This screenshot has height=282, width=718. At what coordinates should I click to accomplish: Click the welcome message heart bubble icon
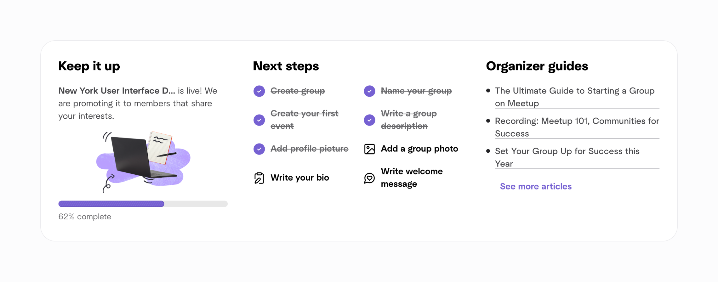[x=369, y=178]
